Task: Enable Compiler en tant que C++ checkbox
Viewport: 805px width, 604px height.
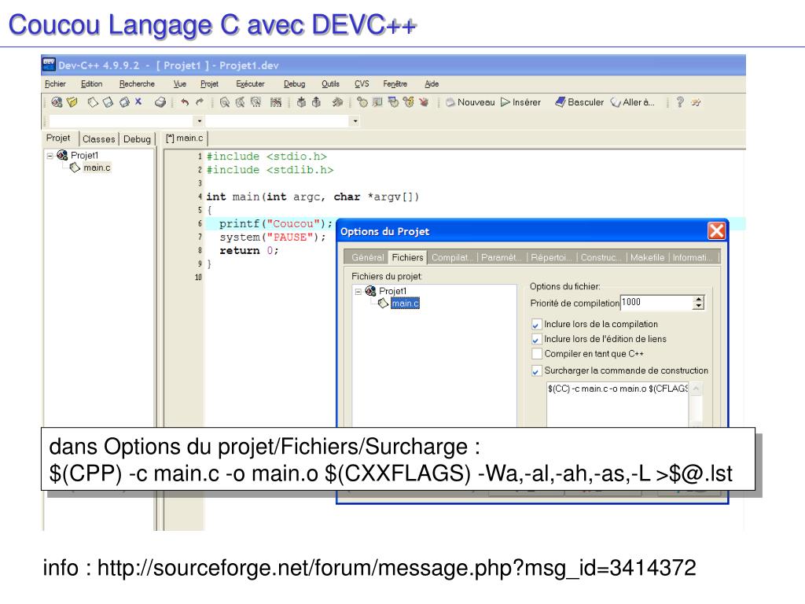Action: point(536,354)
